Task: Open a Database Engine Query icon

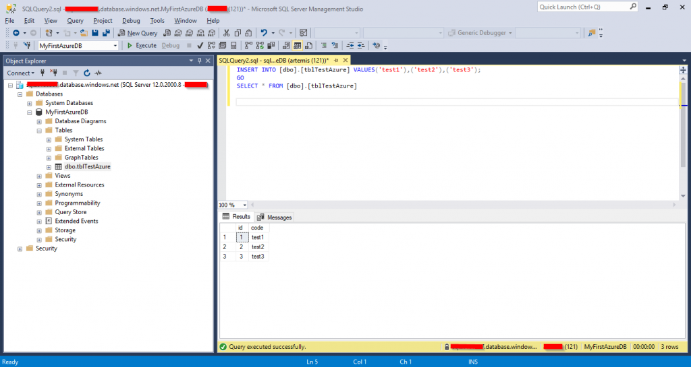Action: tap(167, 33)
